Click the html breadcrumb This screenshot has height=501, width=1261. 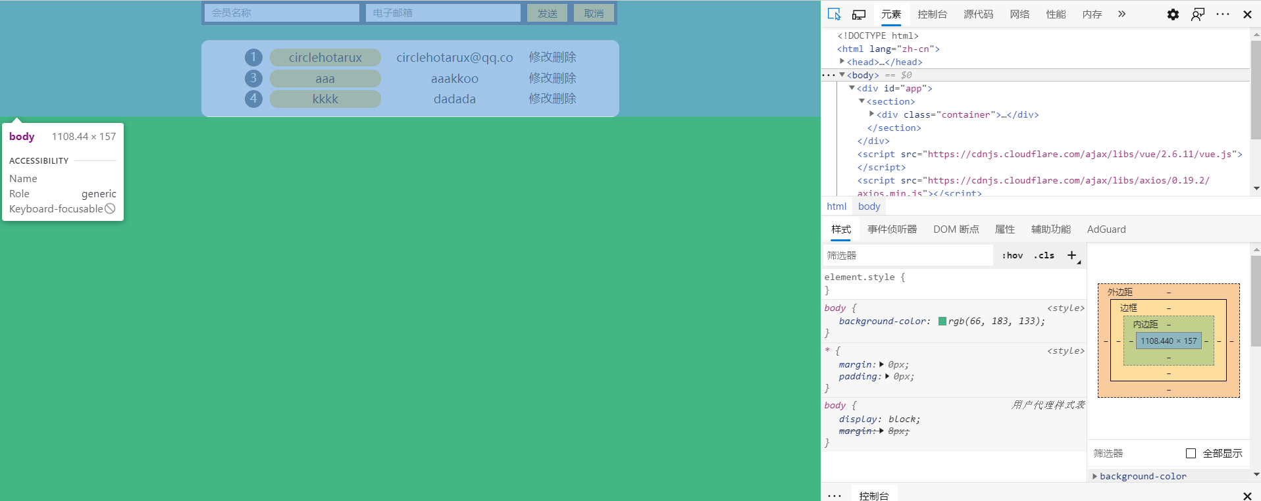pos(836,206)
